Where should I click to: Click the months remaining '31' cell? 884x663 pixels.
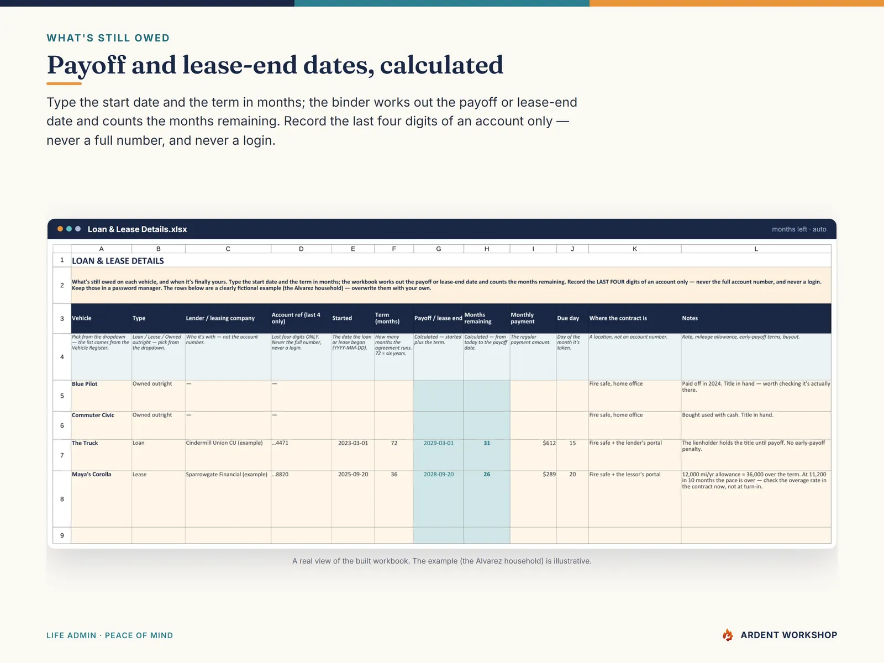coord(487,455)
